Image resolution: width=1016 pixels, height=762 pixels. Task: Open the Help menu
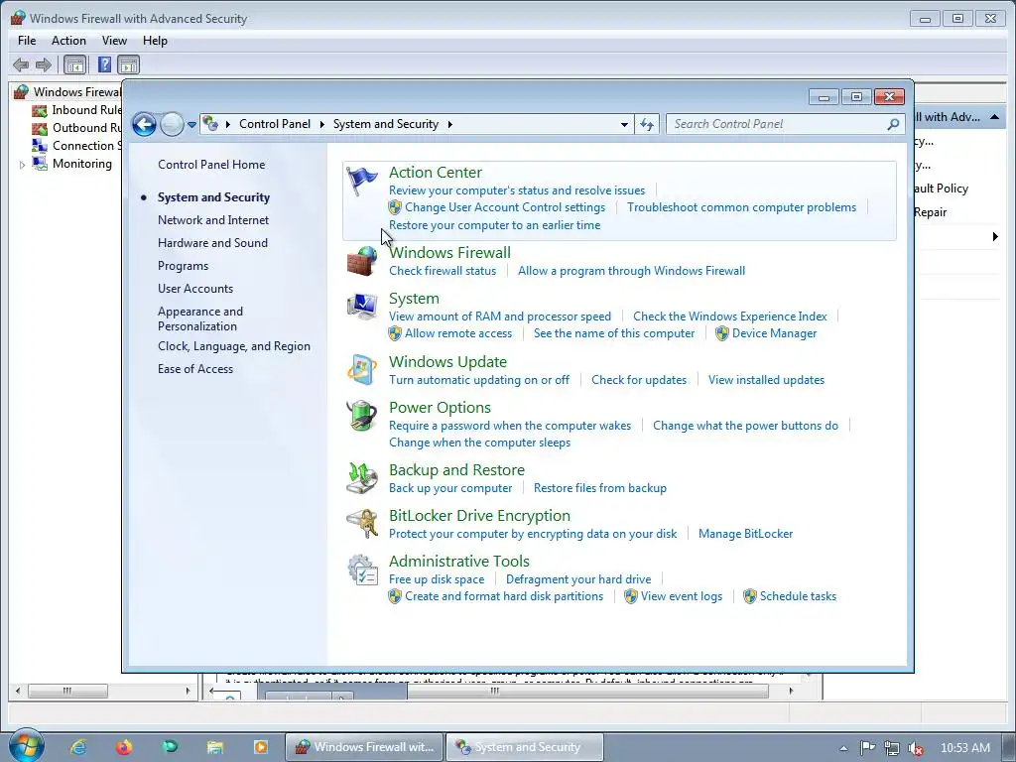[x=155, y=40]
